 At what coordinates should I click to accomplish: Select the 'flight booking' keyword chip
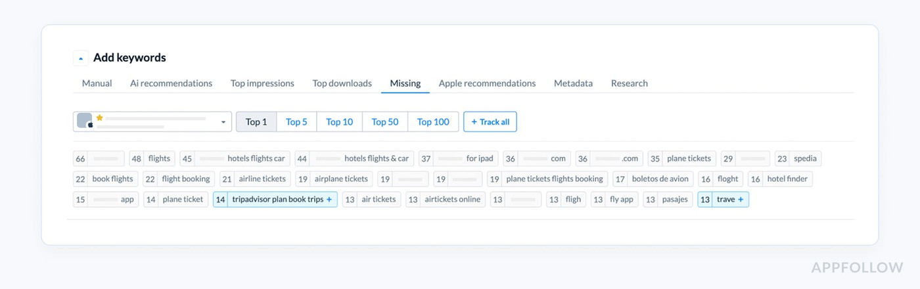click(x=179, y=179)
